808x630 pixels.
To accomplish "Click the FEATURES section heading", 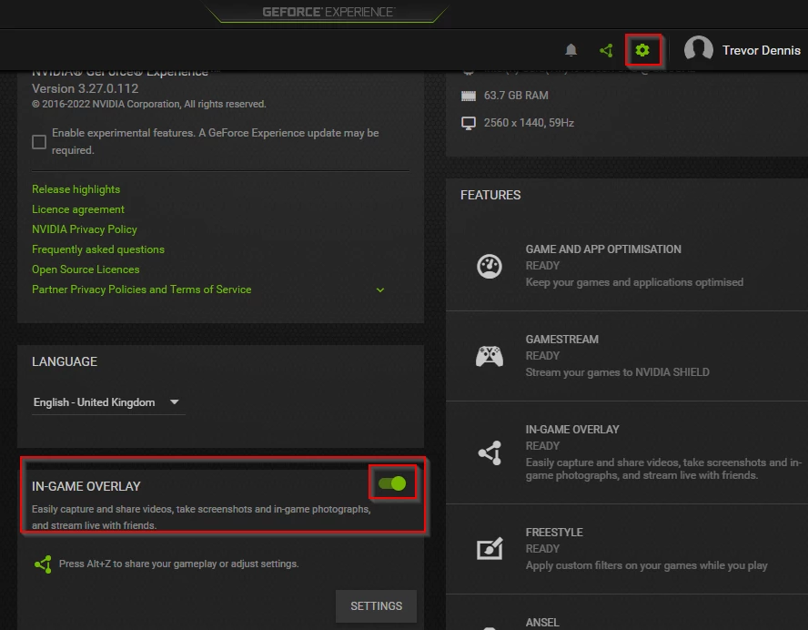I will tap(490, 195).
